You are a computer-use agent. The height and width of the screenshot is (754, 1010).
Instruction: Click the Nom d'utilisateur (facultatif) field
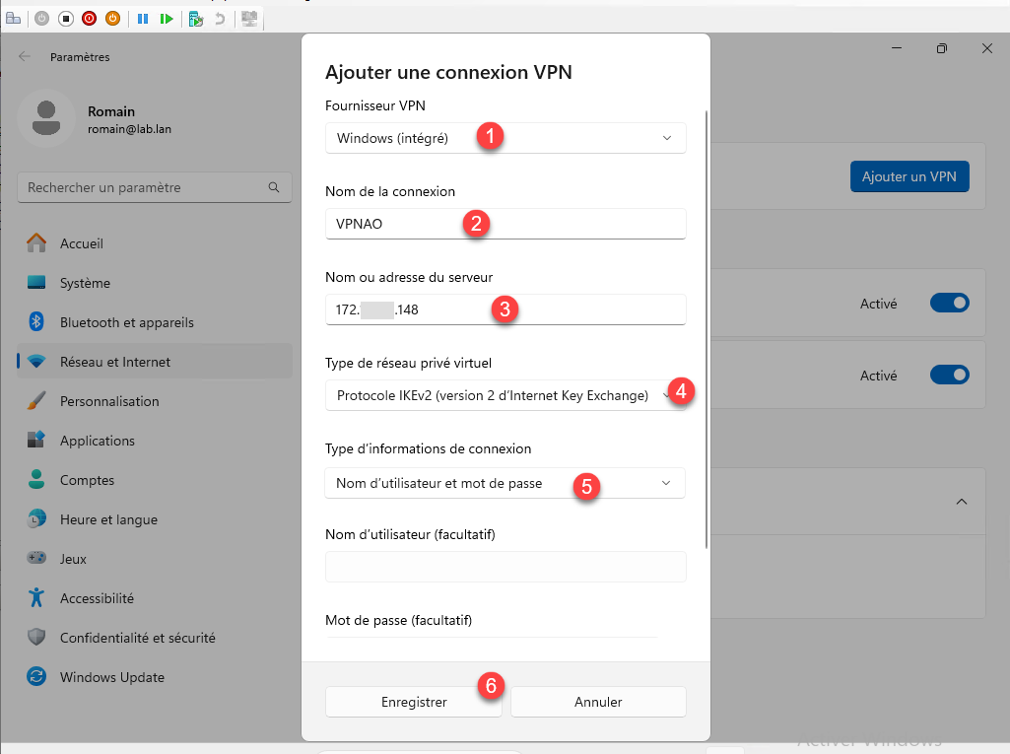pyautogui.click(x=505, y=567)
